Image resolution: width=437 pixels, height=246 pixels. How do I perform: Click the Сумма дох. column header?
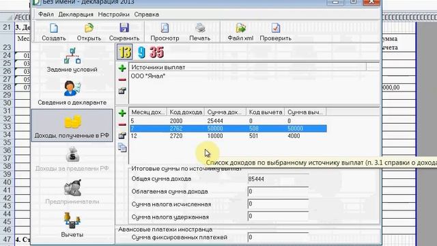point(225,112)
